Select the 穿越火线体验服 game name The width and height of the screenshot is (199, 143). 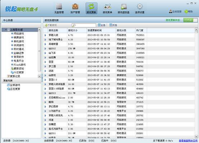coord(57,84)
